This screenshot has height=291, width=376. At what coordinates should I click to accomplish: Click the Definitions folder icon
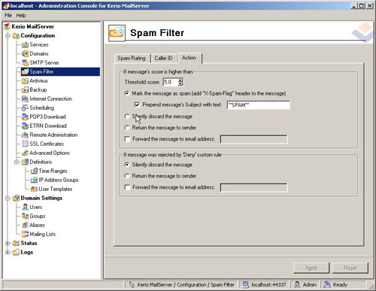pyautogui.click(x=25, y=162)
